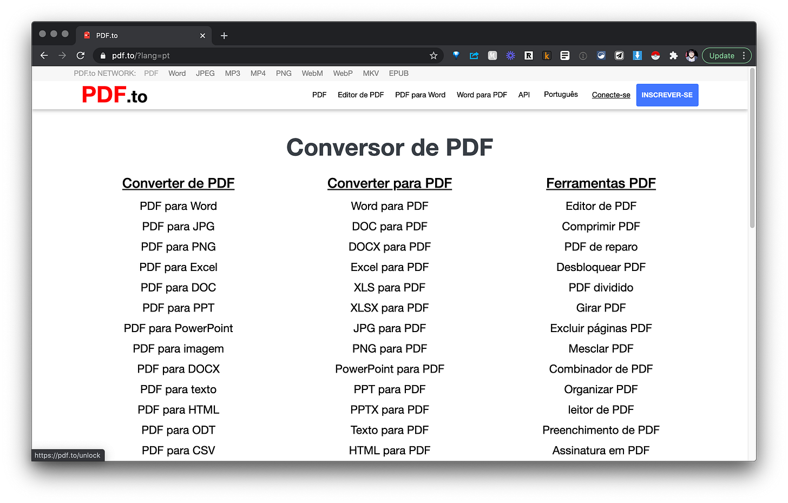Select Editor de PDF in navigation

coord(360,95)
